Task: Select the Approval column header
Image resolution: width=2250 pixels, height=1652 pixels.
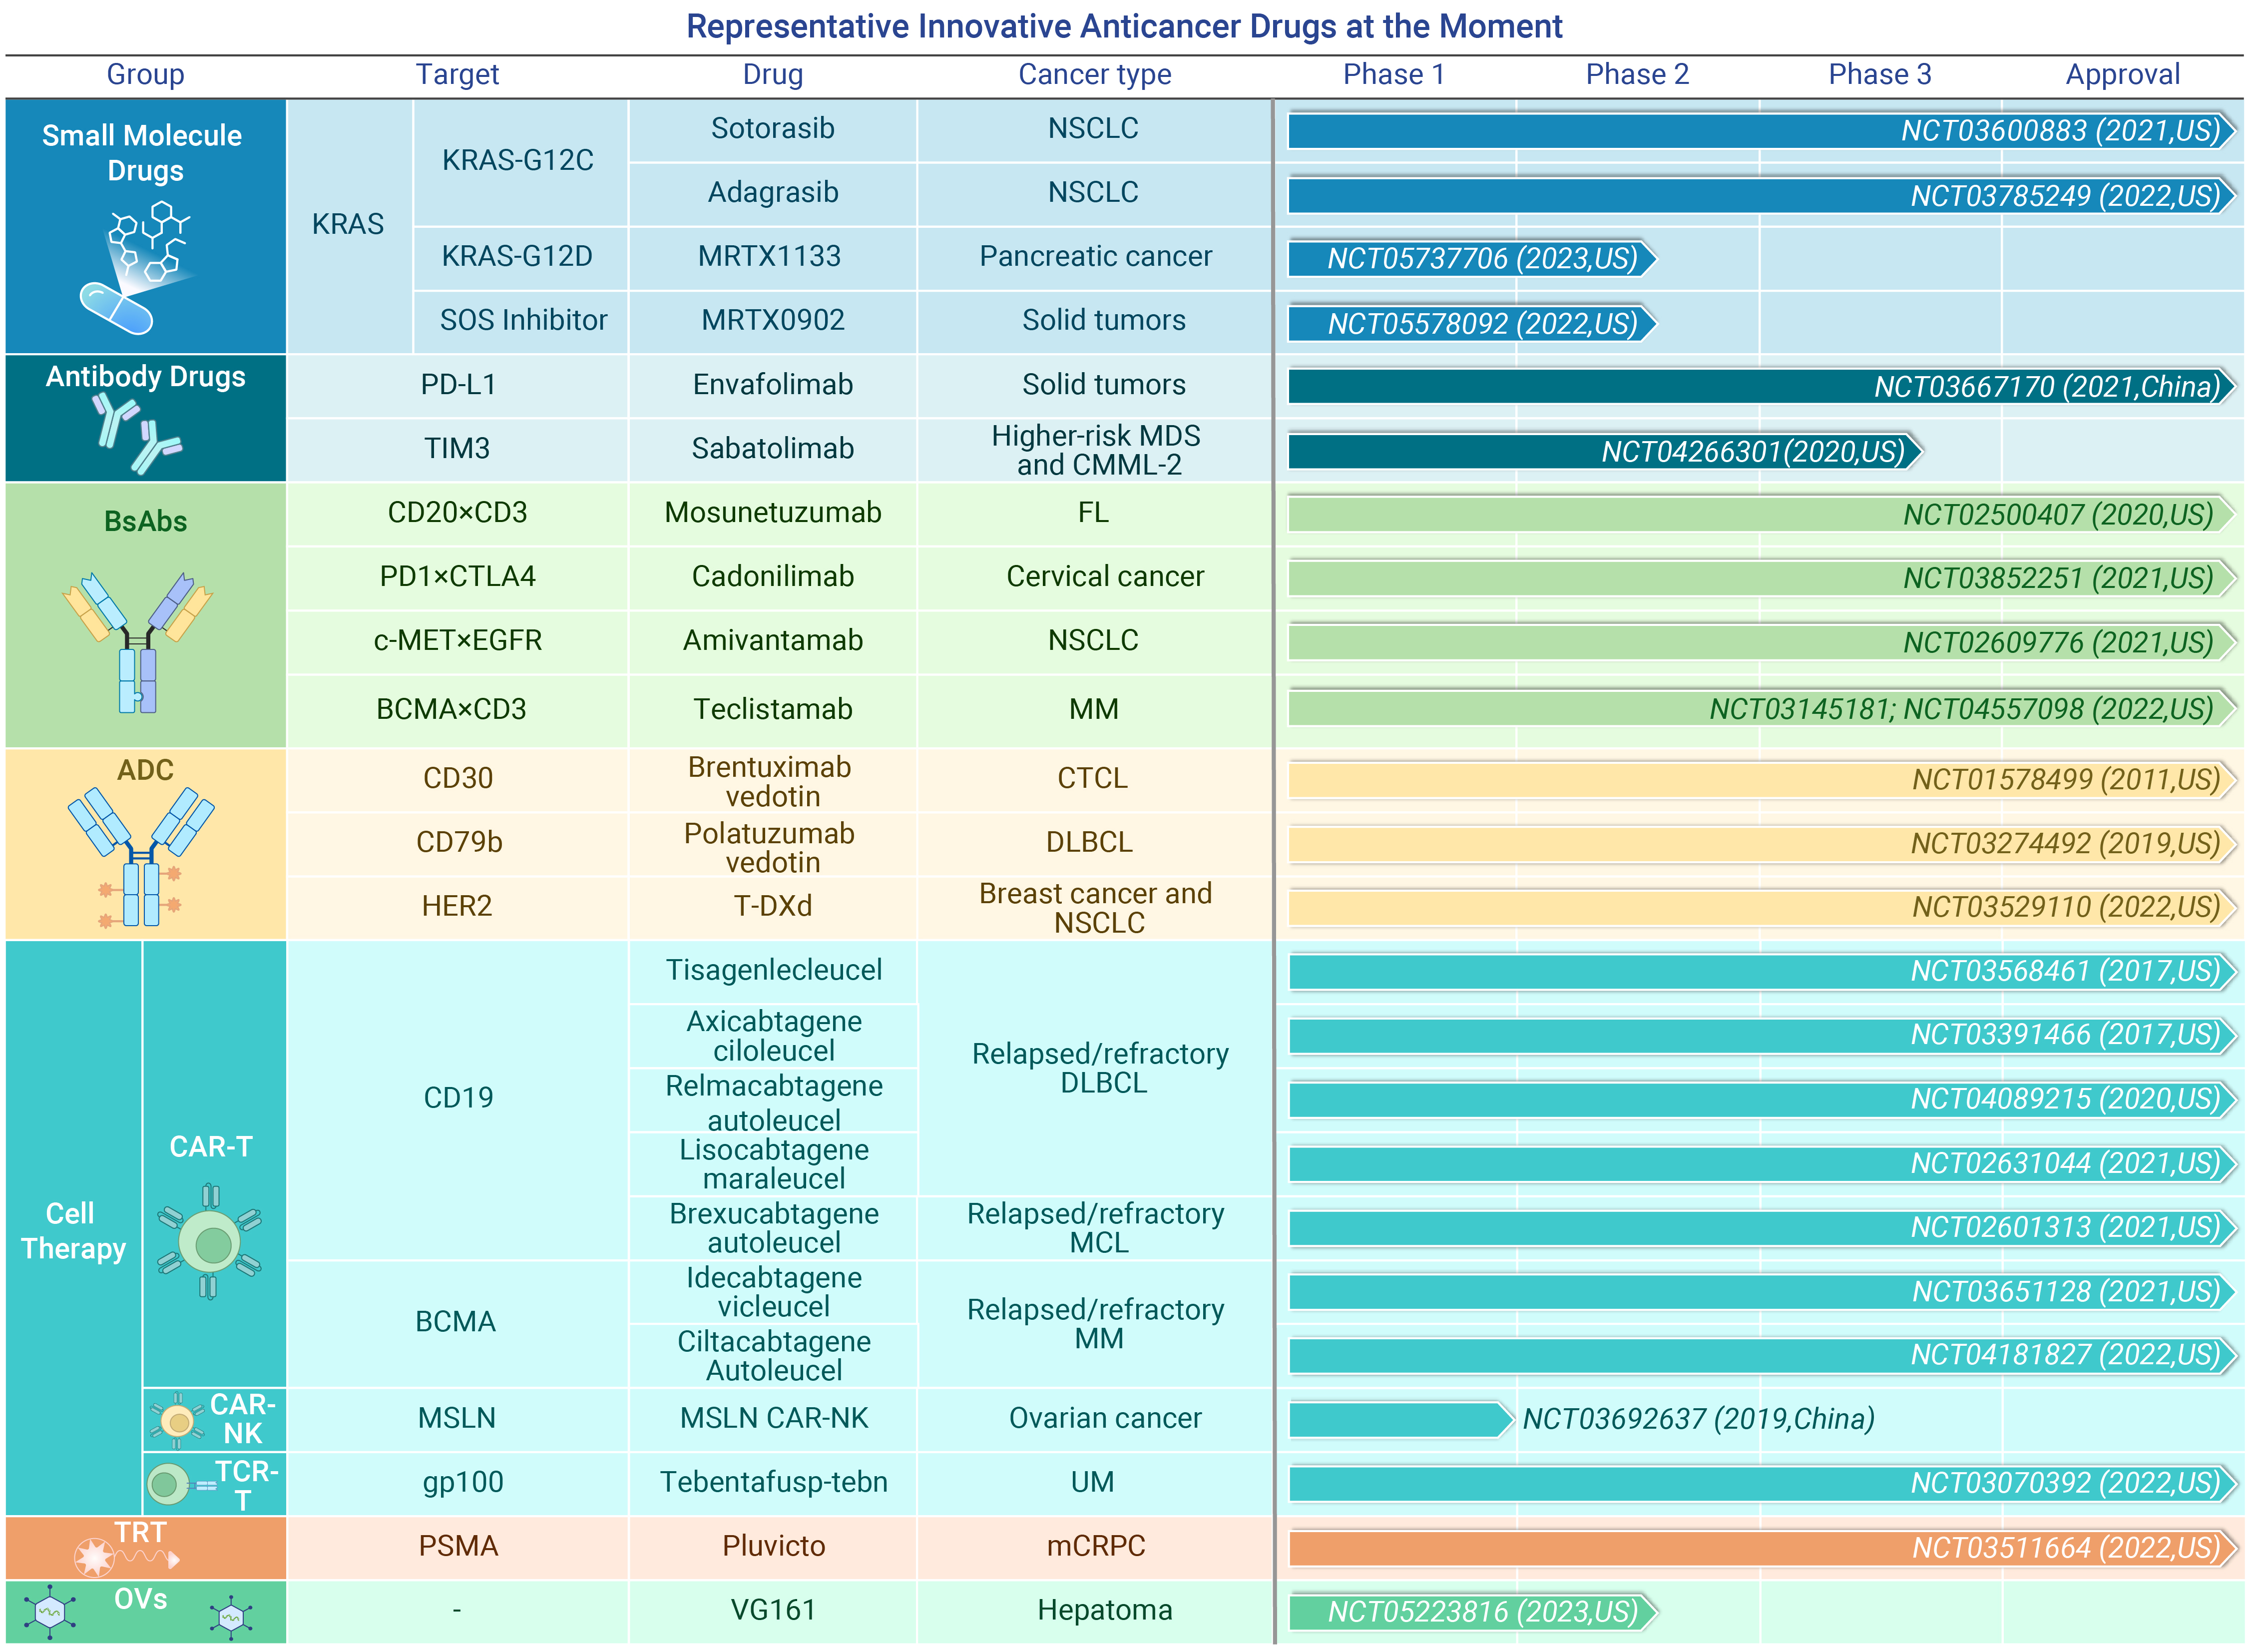Action: point(2122,74)
